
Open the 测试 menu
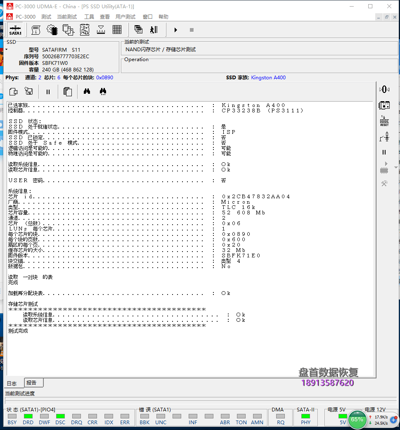pos(46,17)
